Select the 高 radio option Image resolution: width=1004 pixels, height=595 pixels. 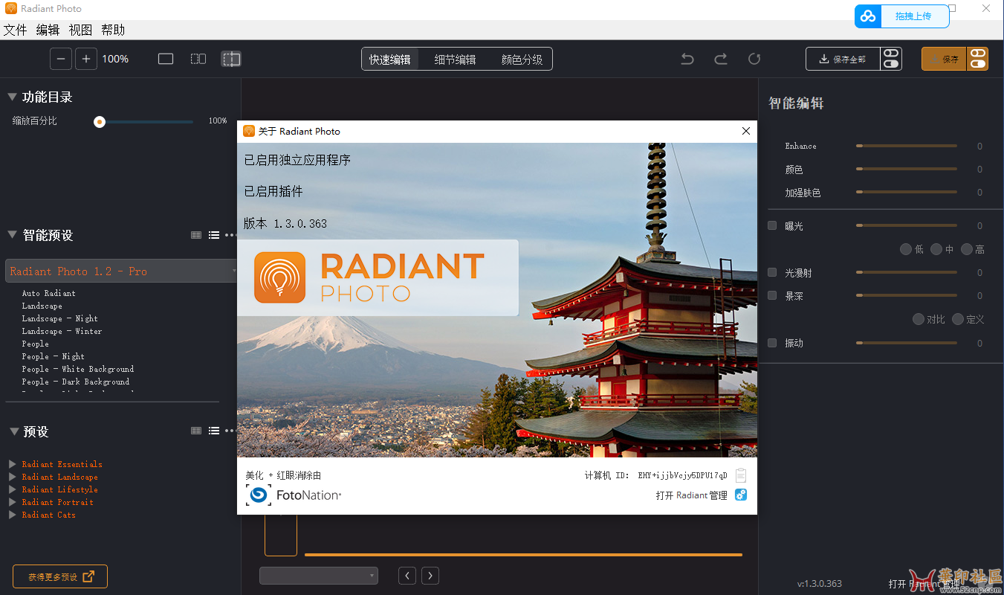(967, 249)
